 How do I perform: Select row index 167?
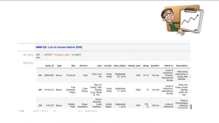point(40,75)
